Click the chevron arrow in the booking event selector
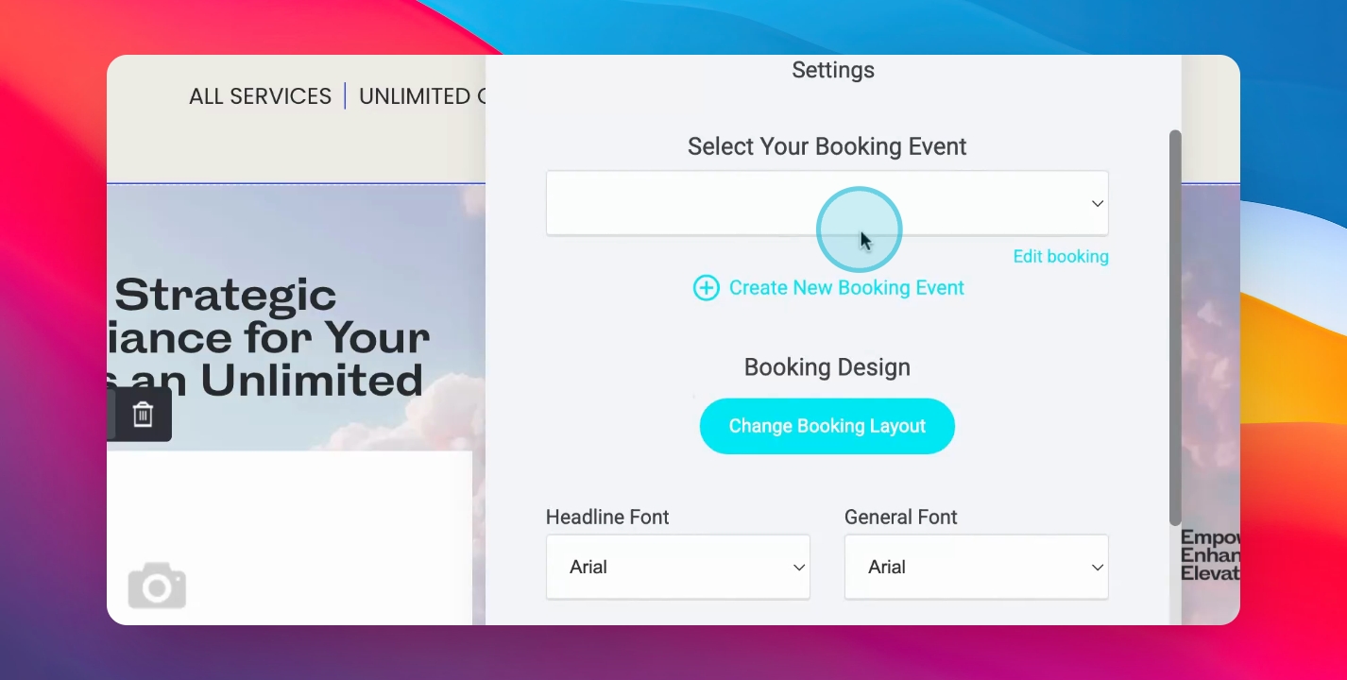 [1098, 203]
